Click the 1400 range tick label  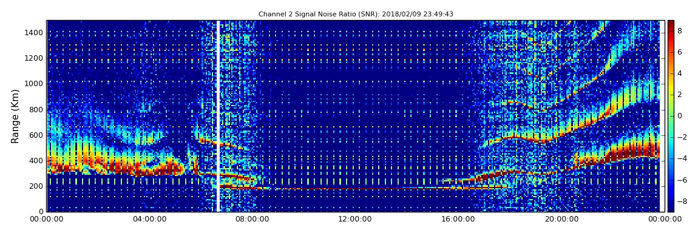[x=34, y=33]
